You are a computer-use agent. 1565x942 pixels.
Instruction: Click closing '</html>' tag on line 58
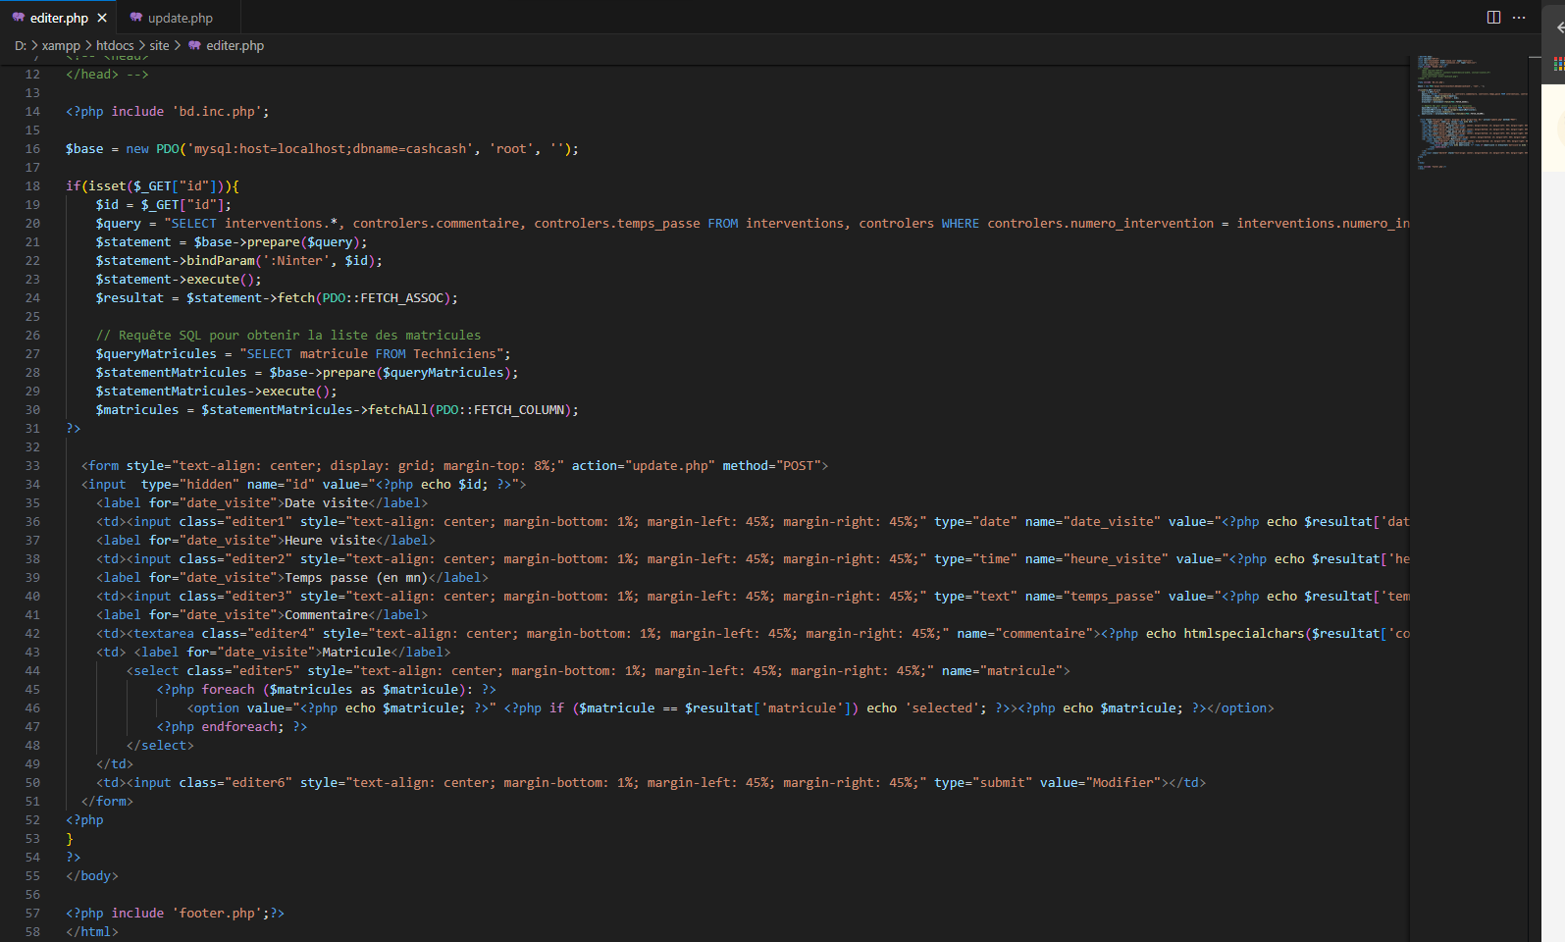tap(92, 931)
